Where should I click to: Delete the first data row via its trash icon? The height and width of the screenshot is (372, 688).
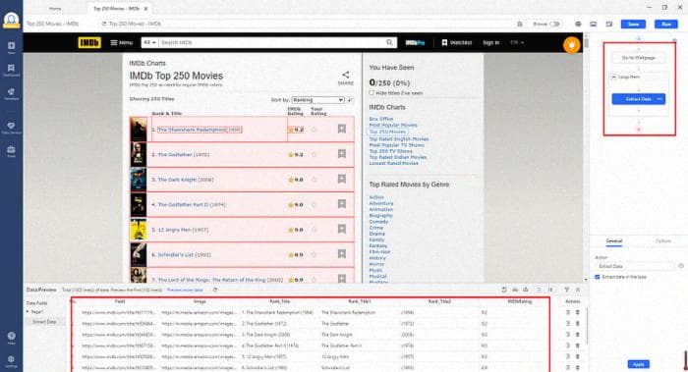(x=578, y=312)
